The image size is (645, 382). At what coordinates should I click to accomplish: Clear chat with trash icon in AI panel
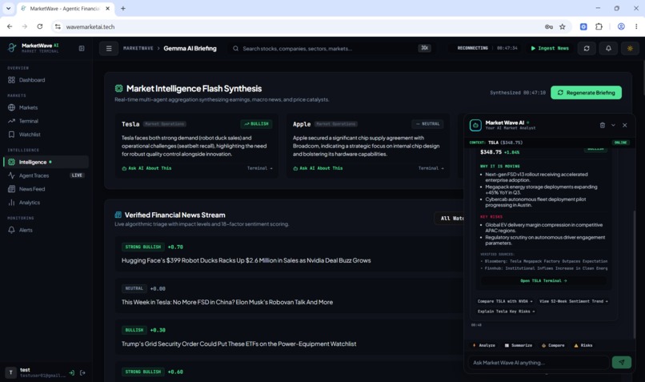pos(603,125)
